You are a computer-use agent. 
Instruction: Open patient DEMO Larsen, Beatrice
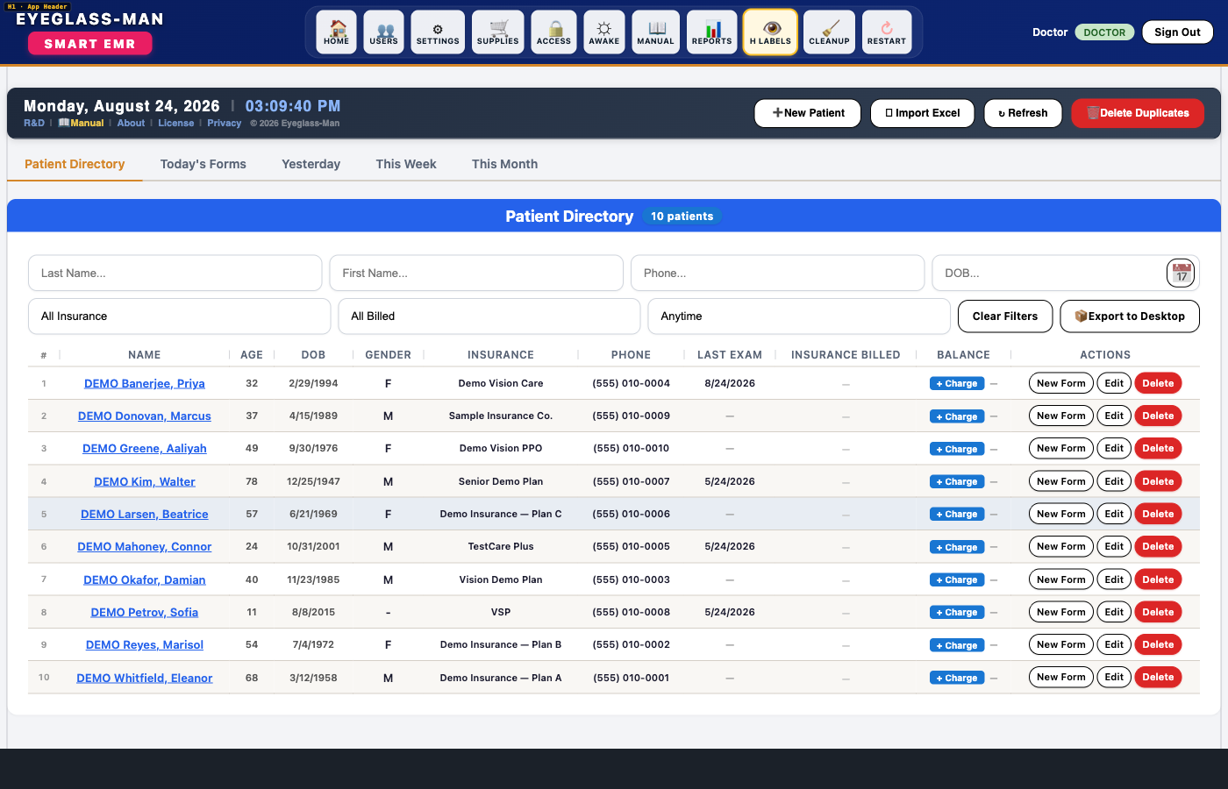145,514
